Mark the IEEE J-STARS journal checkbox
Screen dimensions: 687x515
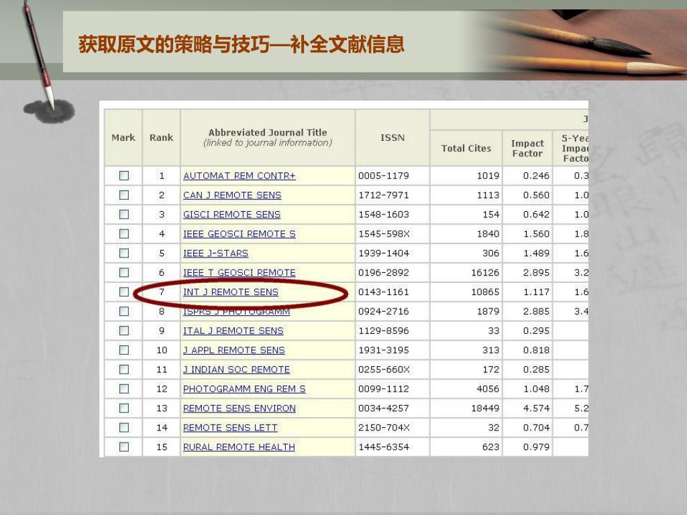124,253
